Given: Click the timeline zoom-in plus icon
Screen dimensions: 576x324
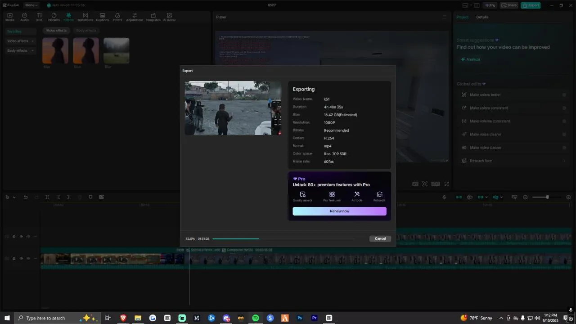Looking at the screenshot, I should (x=568, y=197).
